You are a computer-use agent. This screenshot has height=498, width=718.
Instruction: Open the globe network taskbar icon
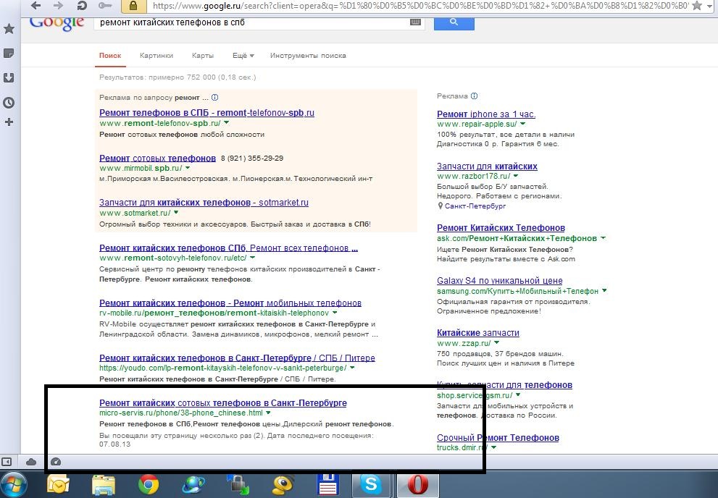point(193,485)
